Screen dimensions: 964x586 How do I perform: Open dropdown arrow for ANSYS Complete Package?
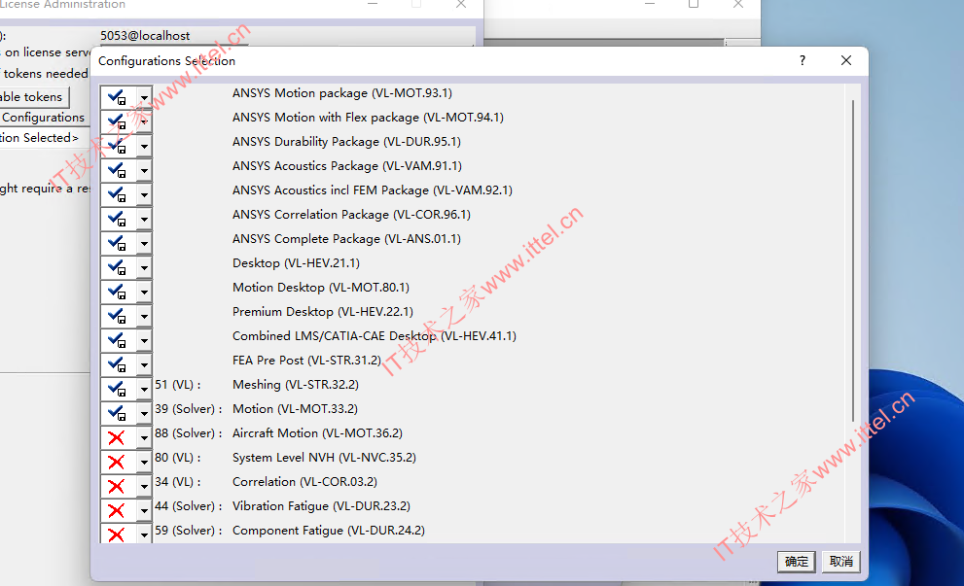click(144, 243)
